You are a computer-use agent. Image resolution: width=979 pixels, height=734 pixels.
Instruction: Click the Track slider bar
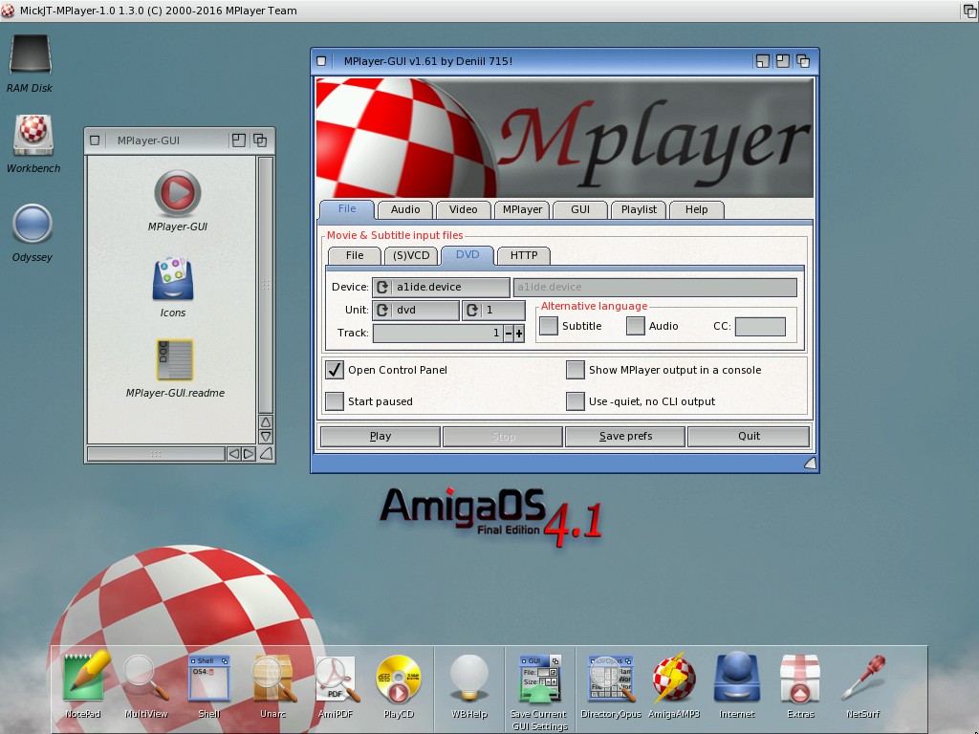(436, 334)
